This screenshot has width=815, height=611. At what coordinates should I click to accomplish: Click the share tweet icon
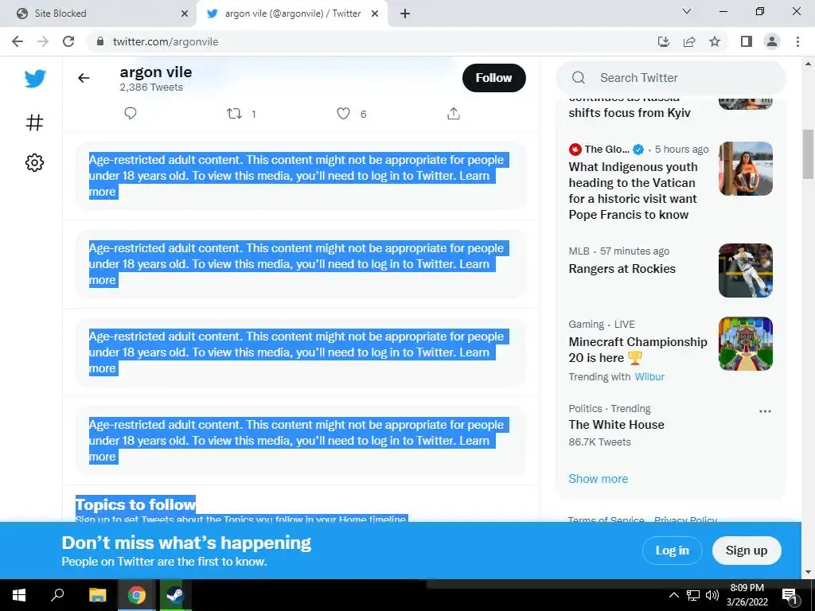coord(454,113)
